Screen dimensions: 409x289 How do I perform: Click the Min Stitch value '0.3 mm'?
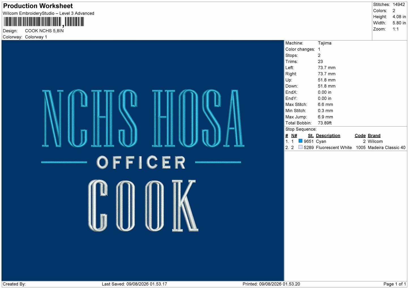325,111
